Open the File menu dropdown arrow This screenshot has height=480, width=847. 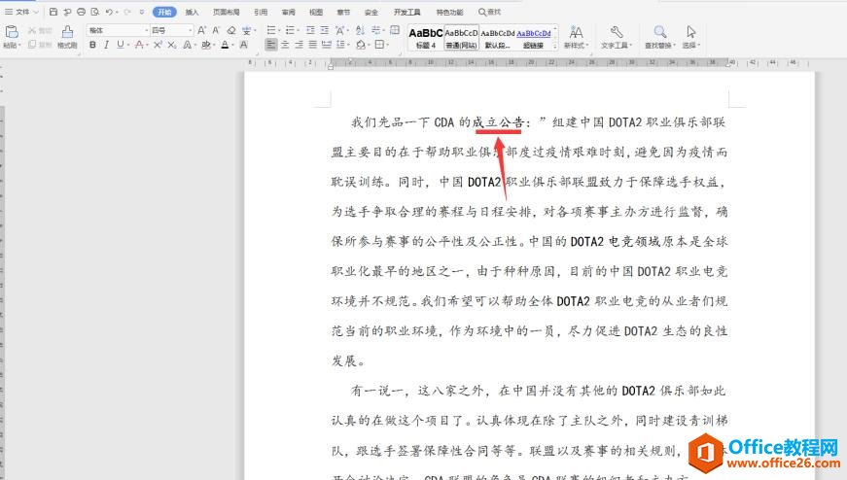pos(36,12)
